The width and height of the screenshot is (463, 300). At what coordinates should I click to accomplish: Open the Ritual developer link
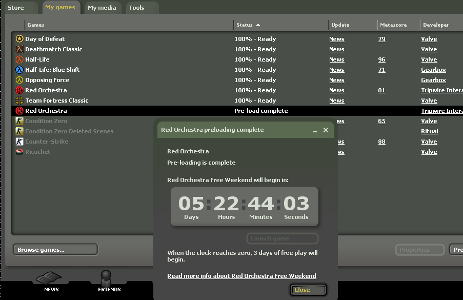(430, 131)
